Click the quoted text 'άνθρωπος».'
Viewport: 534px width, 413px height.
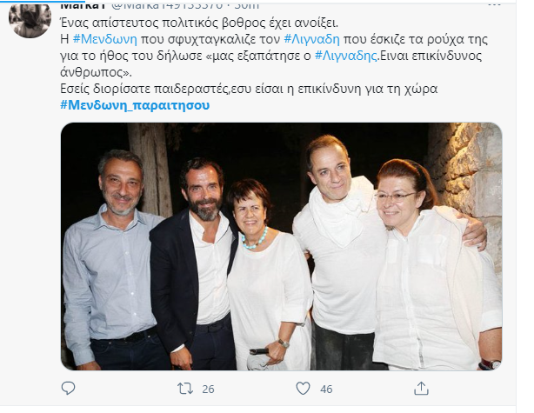tap(96, 72)
